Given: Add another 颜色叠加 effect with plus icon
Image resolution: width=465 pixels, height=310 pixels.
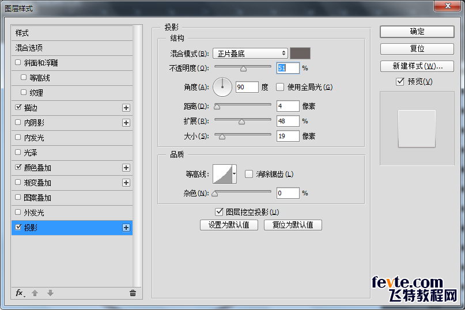Looking at the screenshot, I should (x=126, y=168).
